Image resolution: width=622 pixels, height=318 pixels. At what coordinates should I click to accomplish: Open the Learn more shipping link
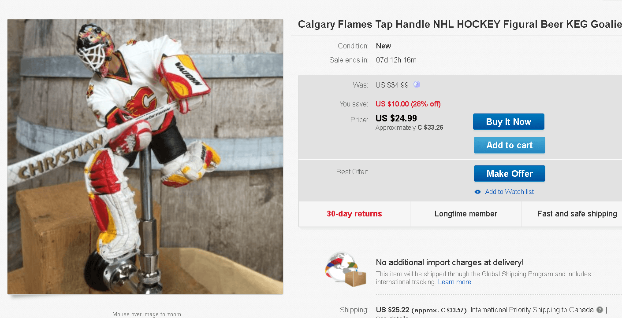[454, 282]
